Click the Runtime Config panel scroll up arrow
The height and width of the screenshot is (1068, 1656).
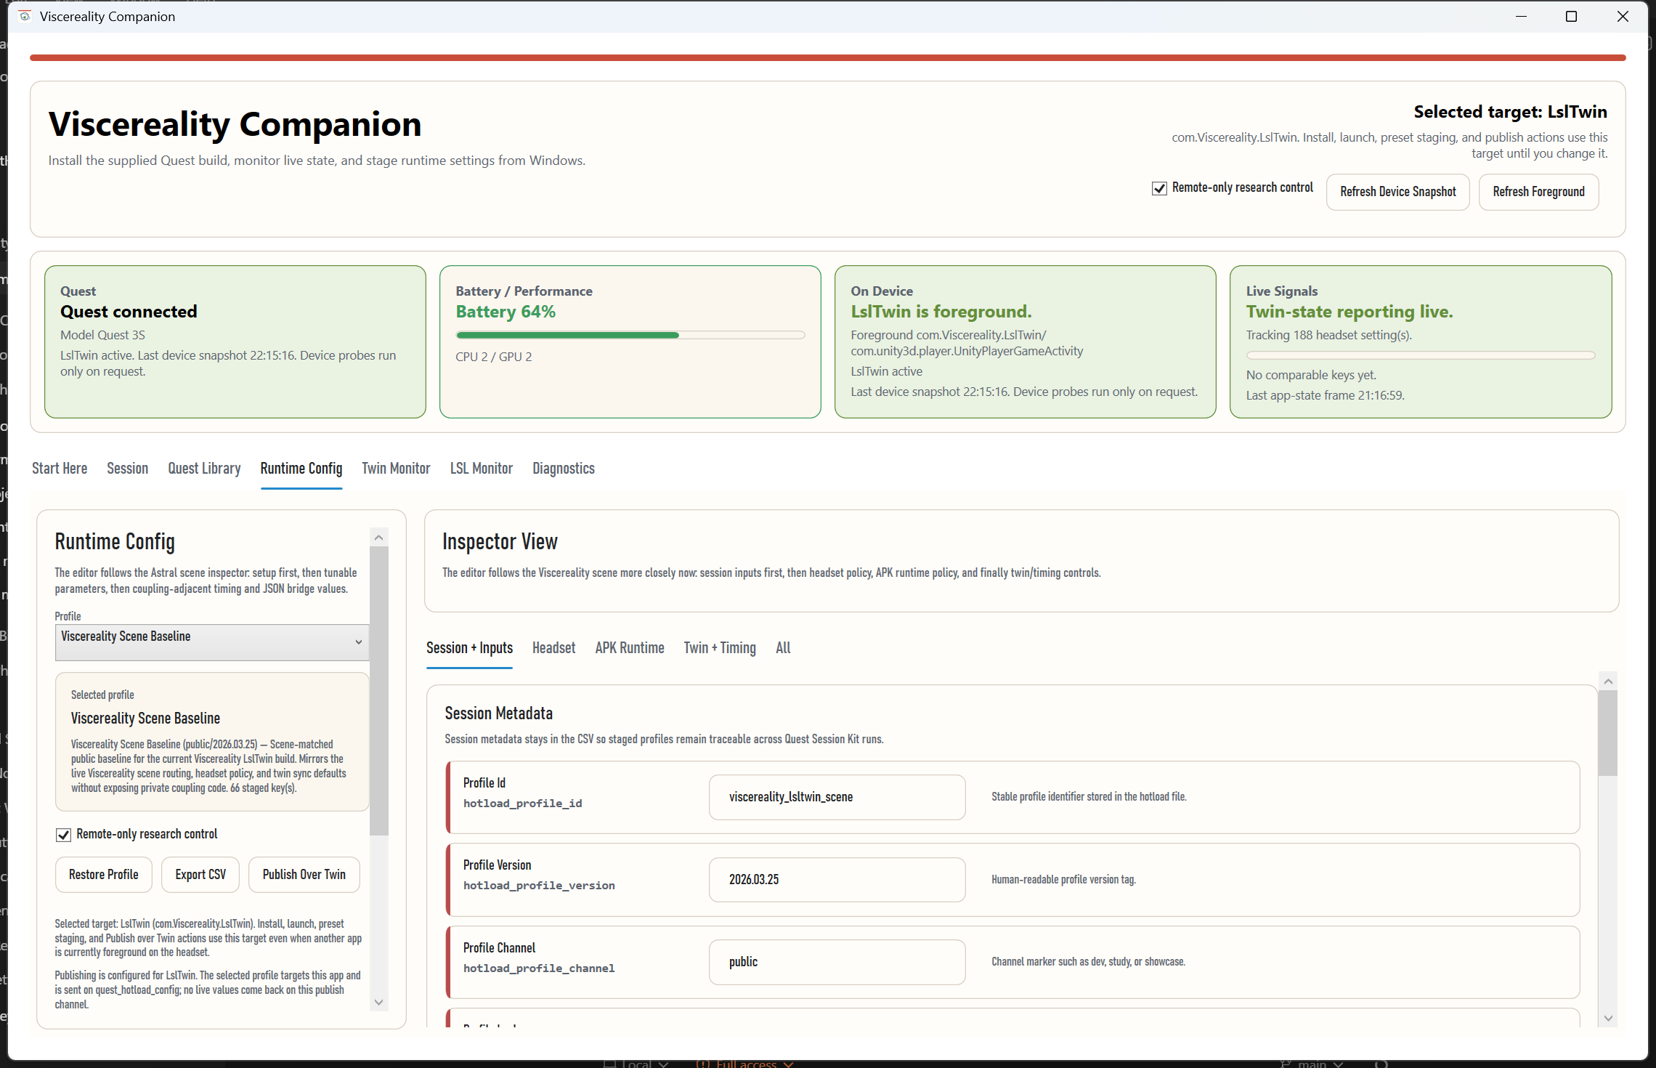pyautogui.click(x=378, y=538)
